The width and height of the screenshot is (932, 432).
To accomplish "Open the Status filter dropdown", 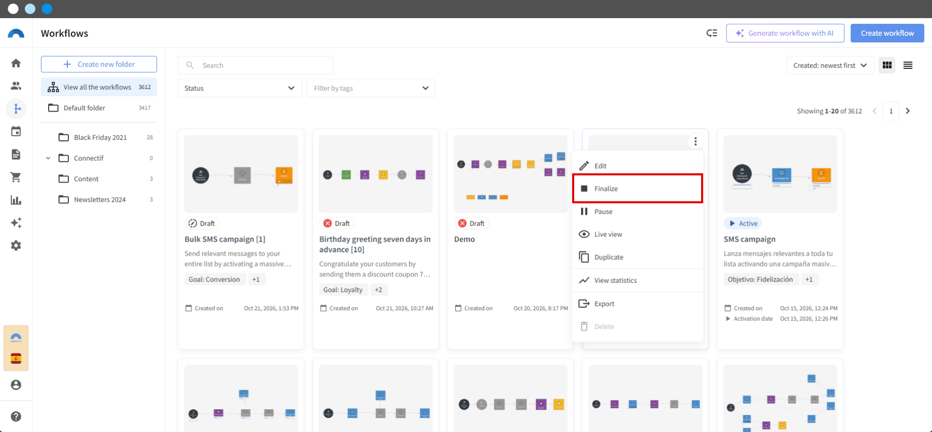I will point(240,88).
